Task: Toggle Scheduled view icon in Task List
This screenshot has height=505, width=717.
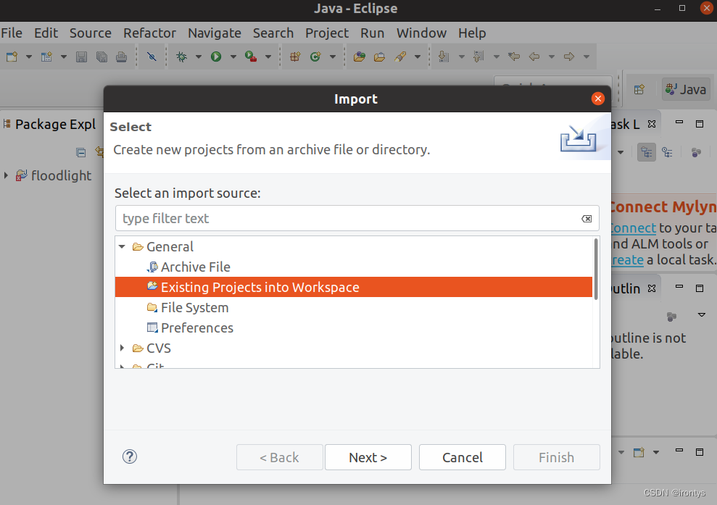Action: 667,152
